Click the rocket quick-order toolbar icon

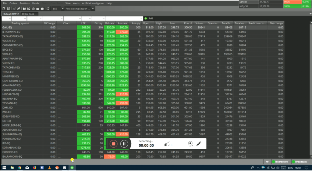pos(19,9)
